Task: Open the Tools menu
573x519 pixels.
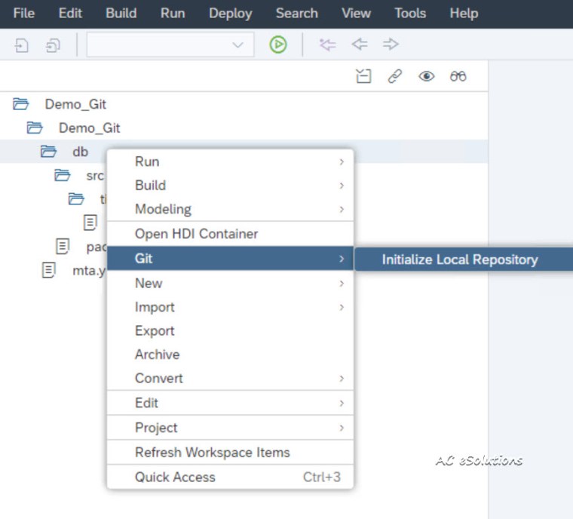Action: click(x=410, y=13)
